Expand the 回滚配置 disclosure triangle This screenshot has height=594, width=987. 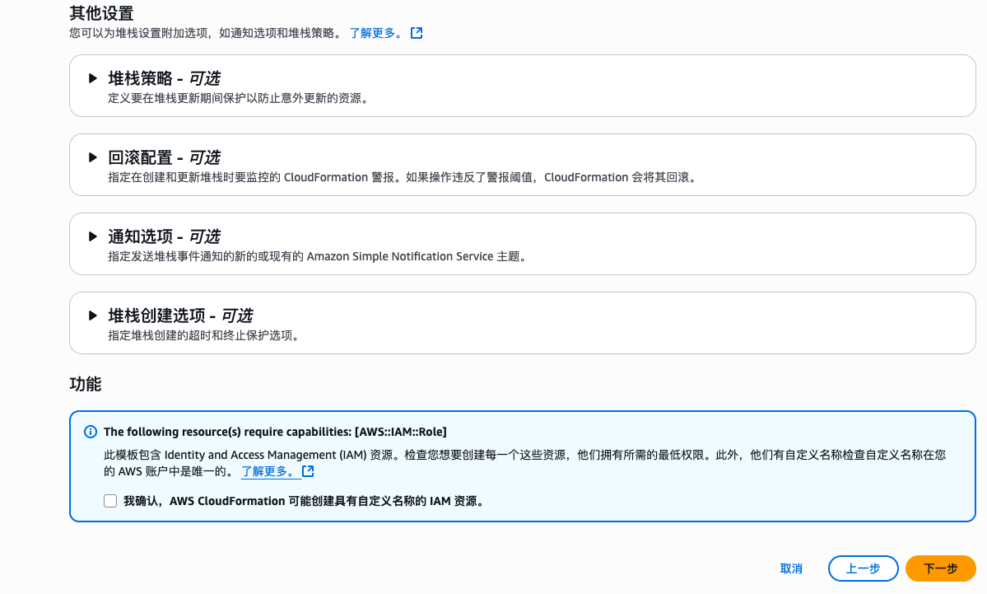click(92, 157)
